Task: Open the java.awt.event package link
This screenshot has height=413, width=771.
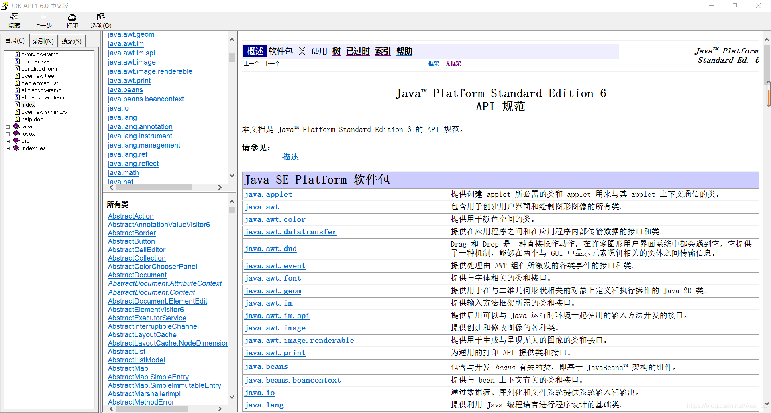Action: [x=275, y=266]
